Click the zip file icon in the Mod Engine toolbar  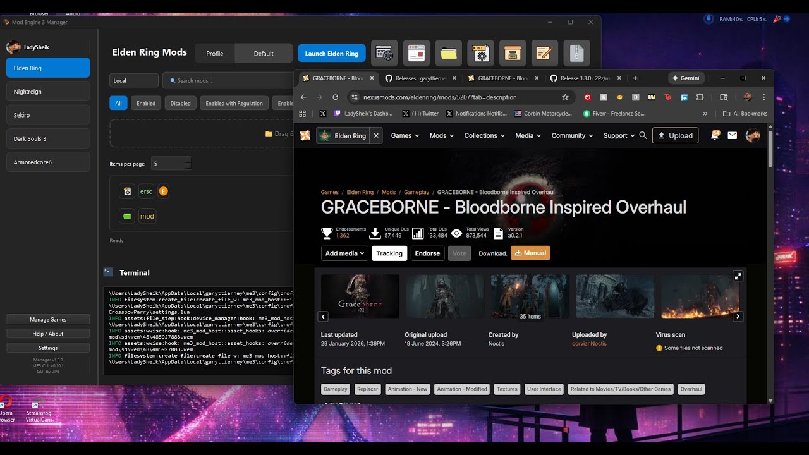[576, 54]
